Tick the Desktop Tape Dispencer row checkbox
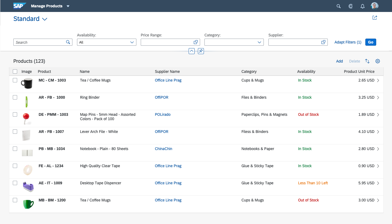 (x=15, y=183)
